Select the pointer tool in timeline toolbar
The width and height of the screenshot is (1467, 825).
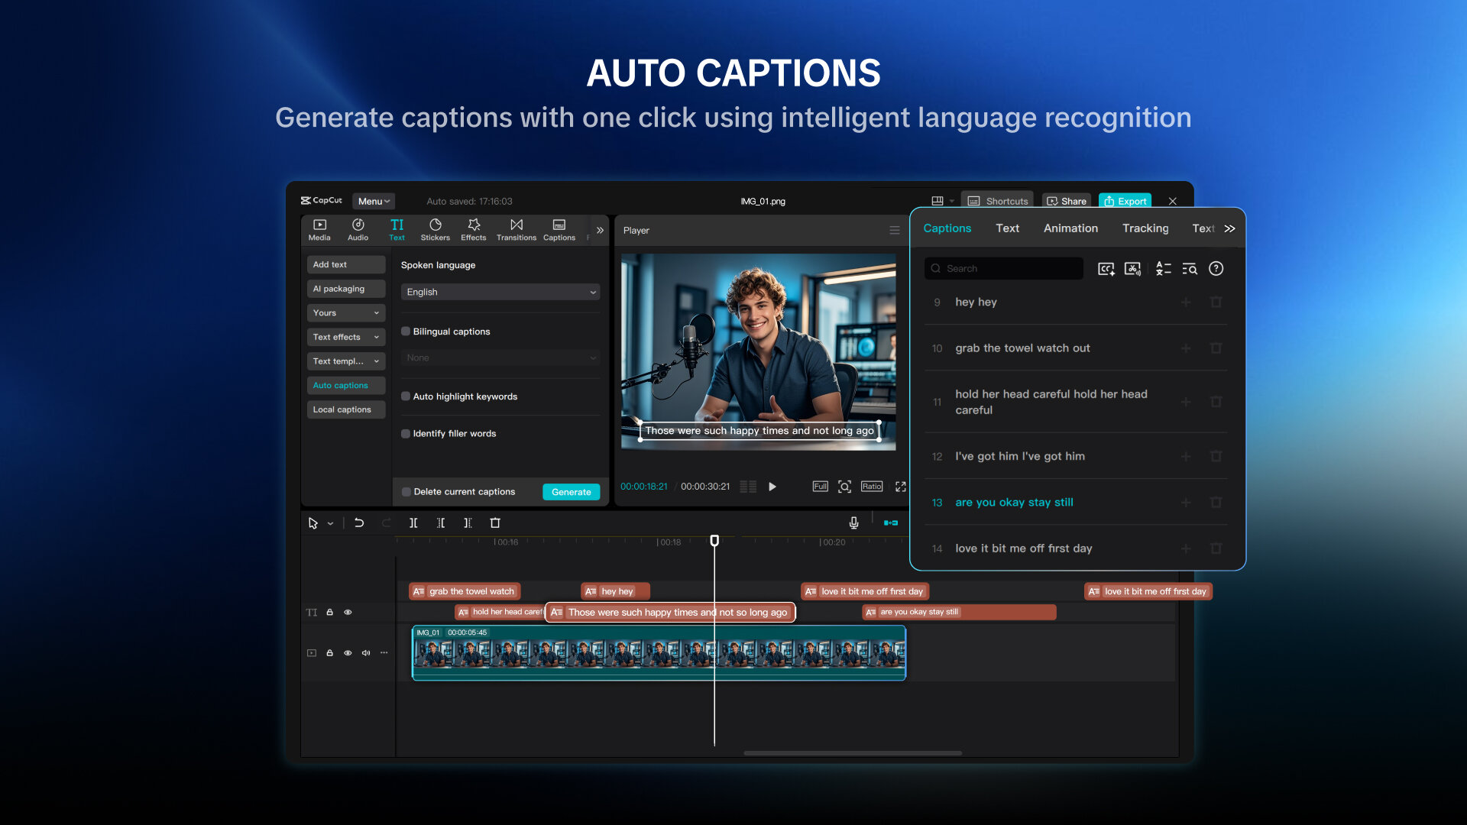tap(313, 523)
